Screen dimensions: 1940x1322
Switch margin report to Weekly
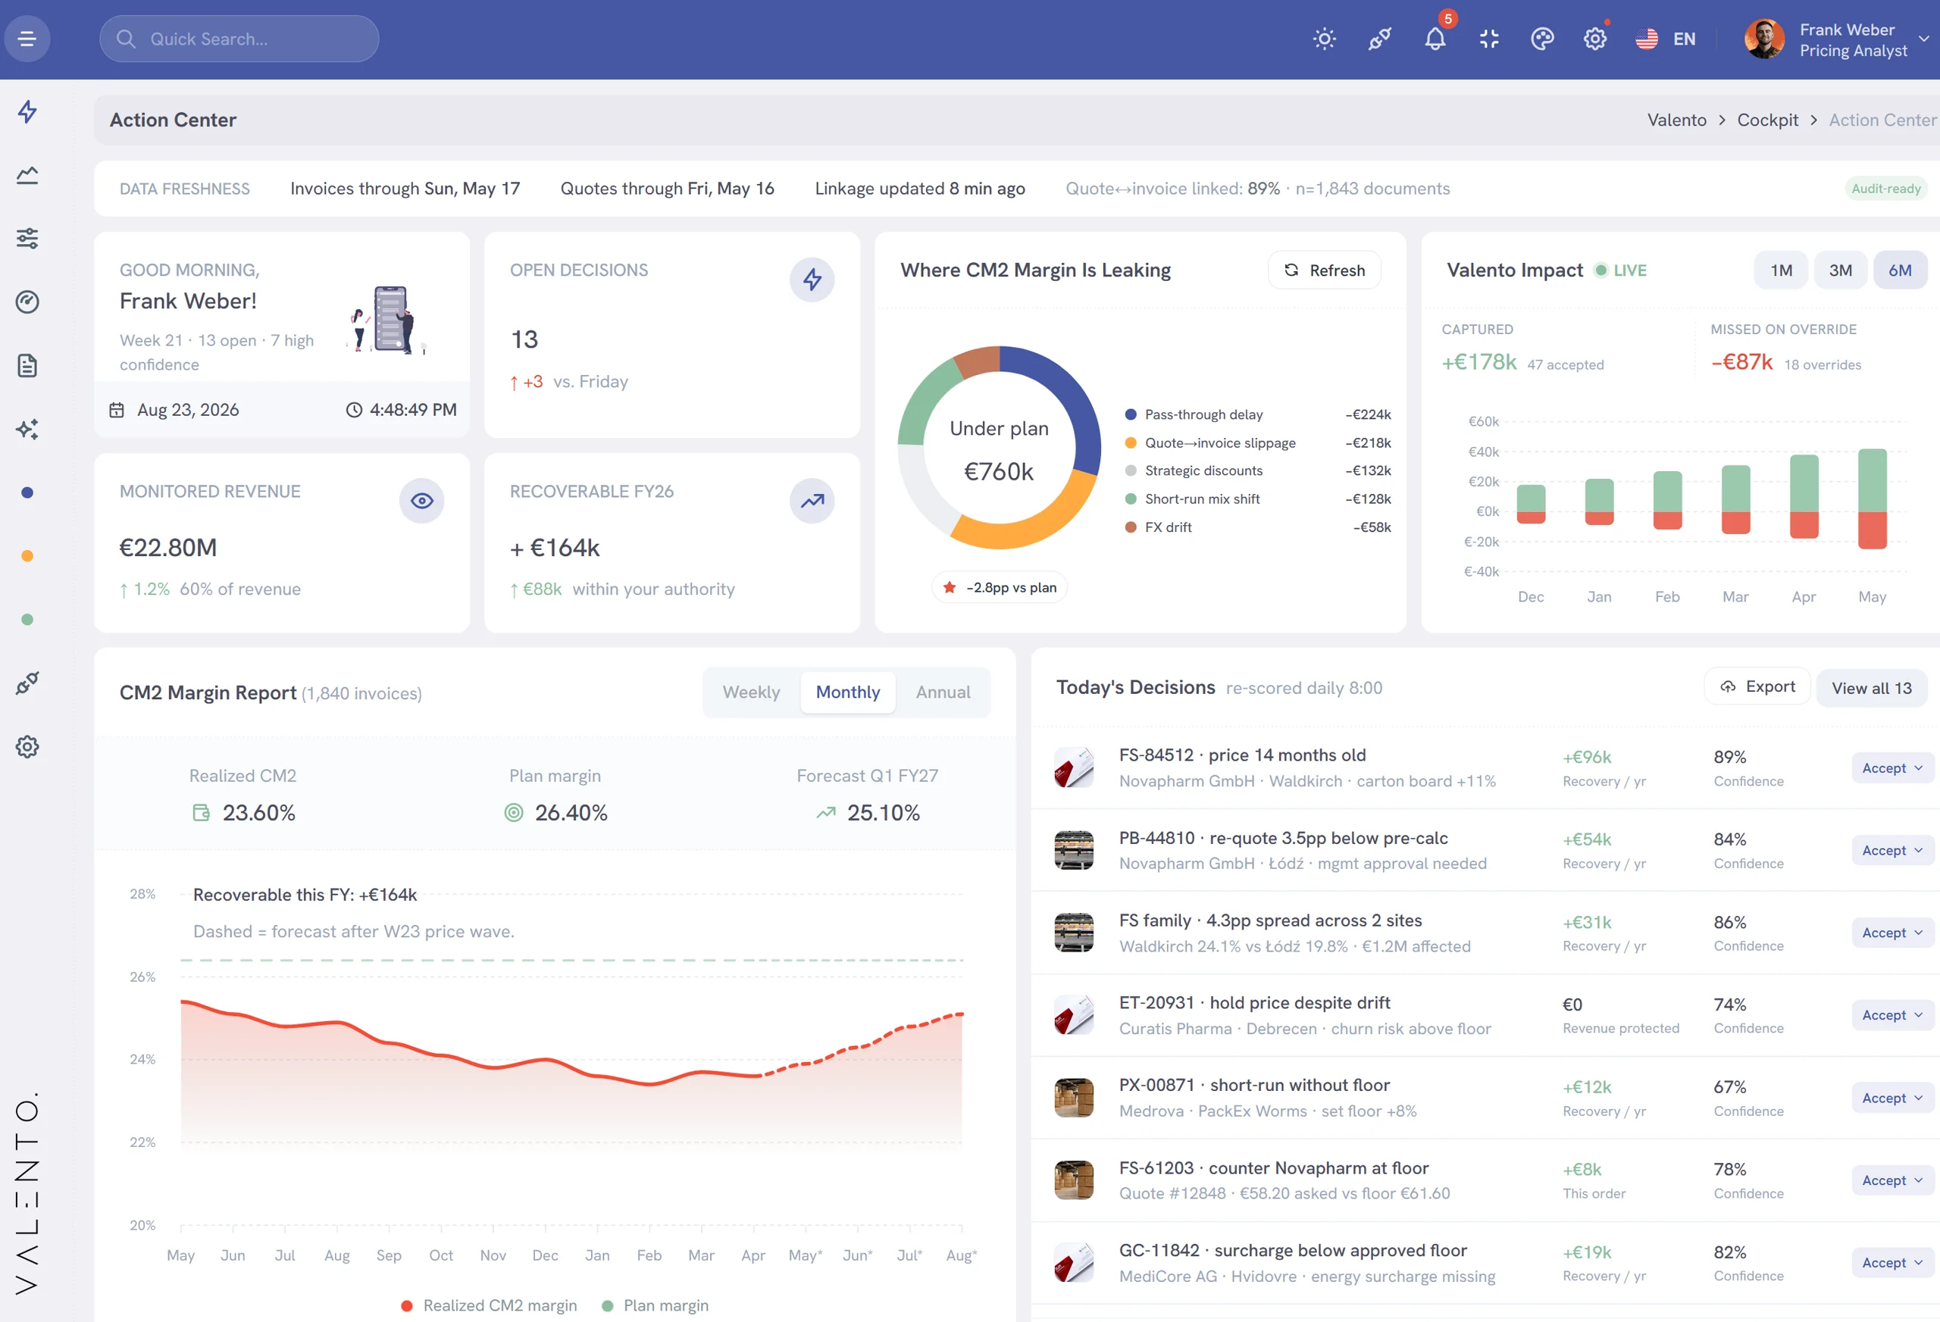pos(751,692)
